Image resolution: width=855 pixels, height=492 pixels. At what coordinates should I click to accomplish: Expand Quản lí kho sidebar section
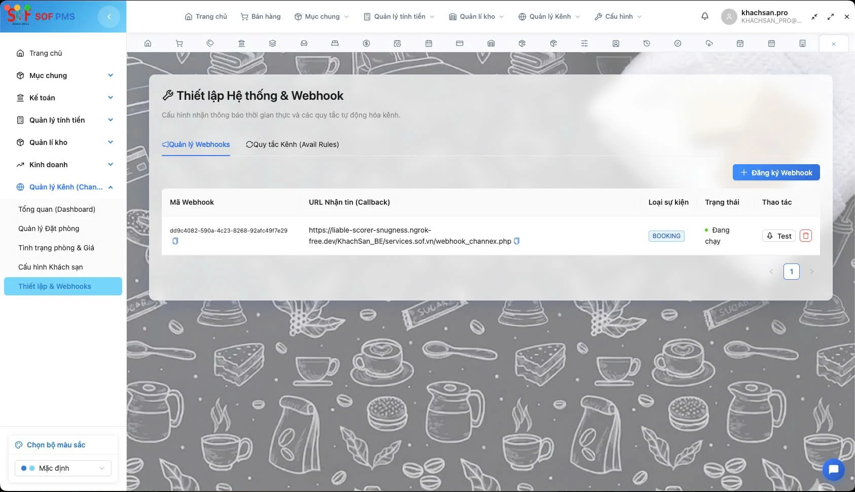[63, 142]
